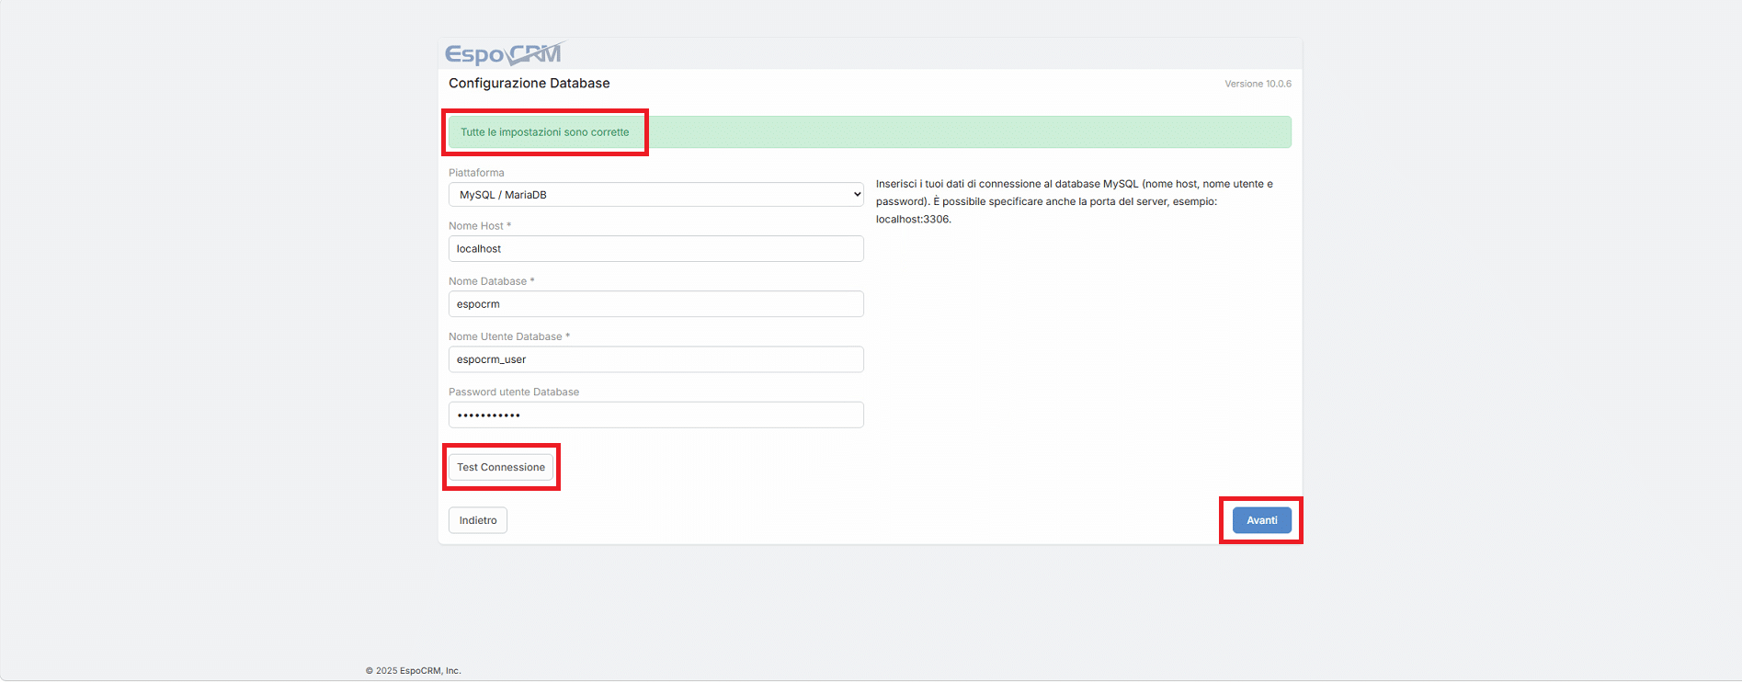Click the 'Nome Database *' label
The image size is (1742, 682).
click(x=492, y=281)
